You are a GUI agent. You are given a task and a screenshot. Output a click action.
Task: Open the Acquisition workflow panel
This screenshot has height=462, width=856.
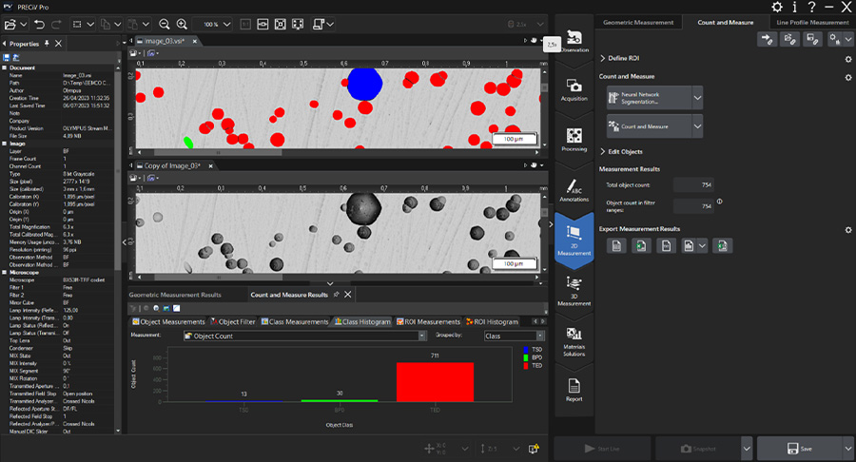574,89
